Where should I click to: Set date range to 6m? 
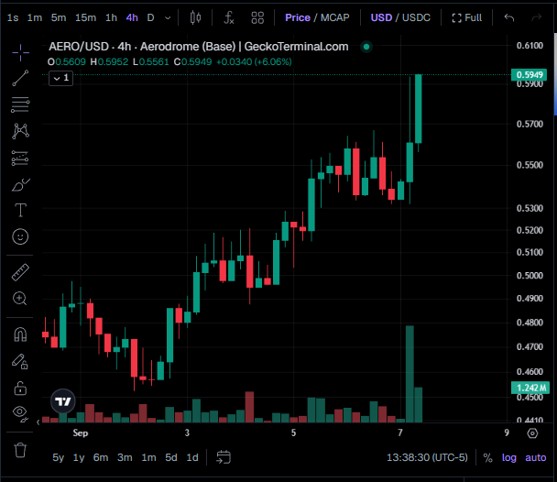(x=101, y=457)
